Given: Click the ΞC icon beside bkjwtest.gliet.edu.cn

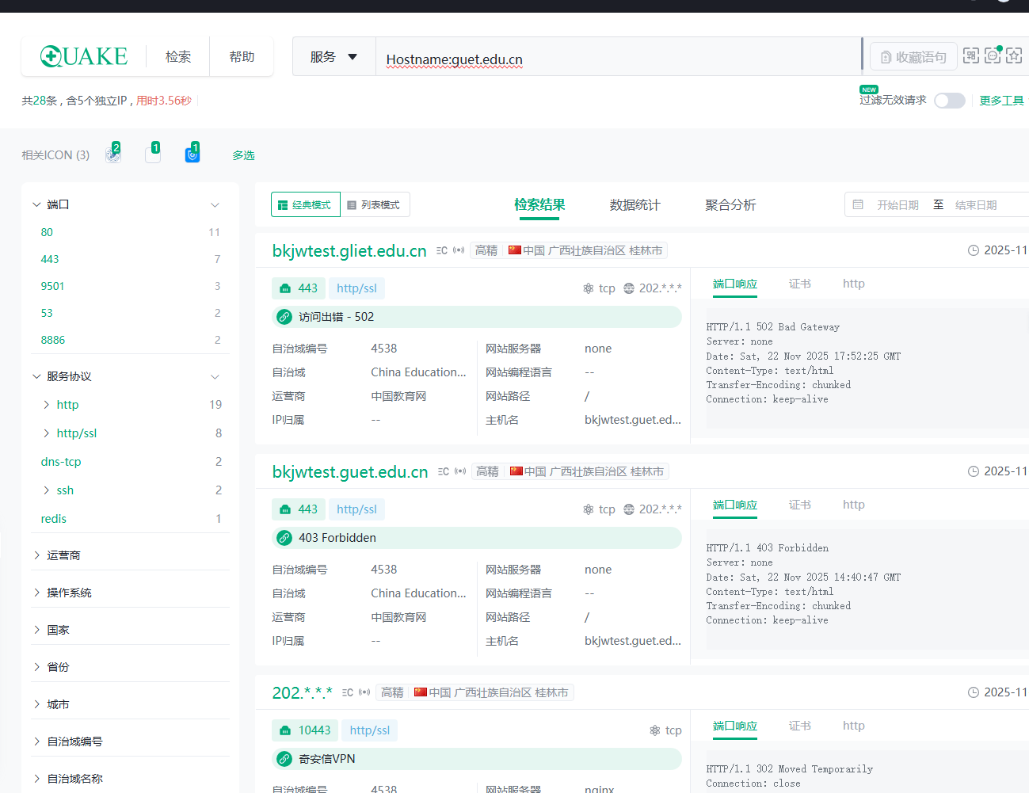Looking at the screenshot, I should (442, 250).
